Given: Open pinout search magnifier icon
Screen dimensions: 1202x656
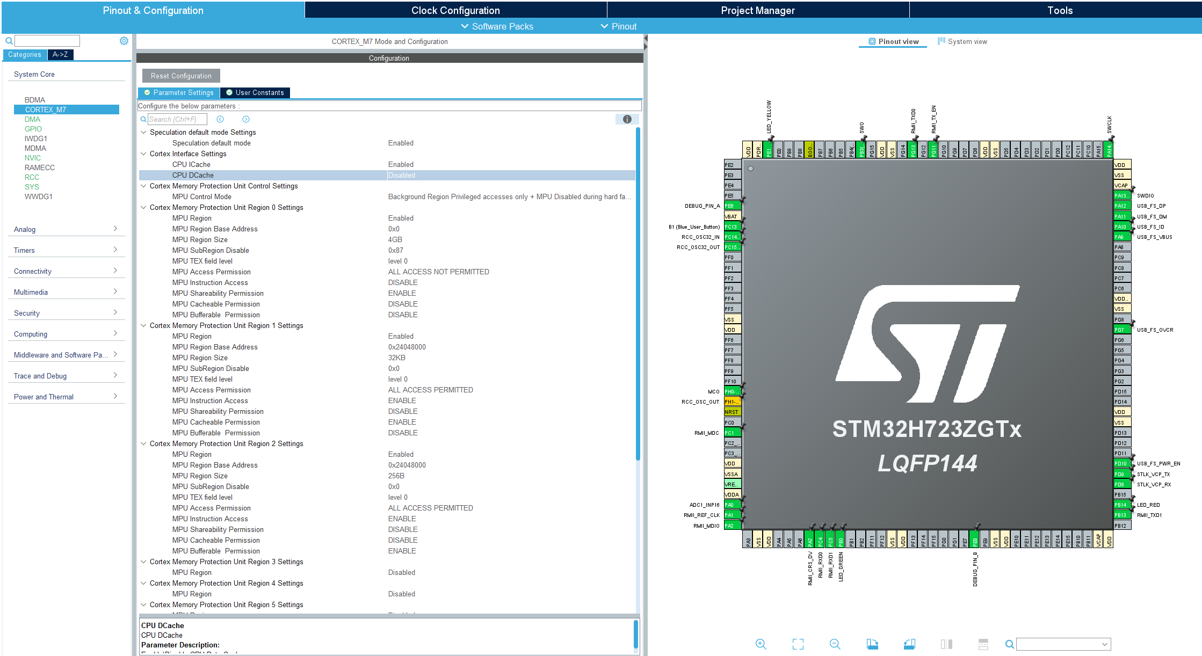Looking at the screenshot, I should click(x=1010, y=644).
